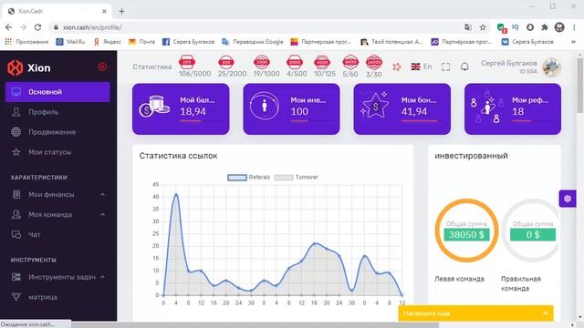Viewport: 584px width, 328px height.
Task: Click the Моя команда team icon
Action: [16, 215]
